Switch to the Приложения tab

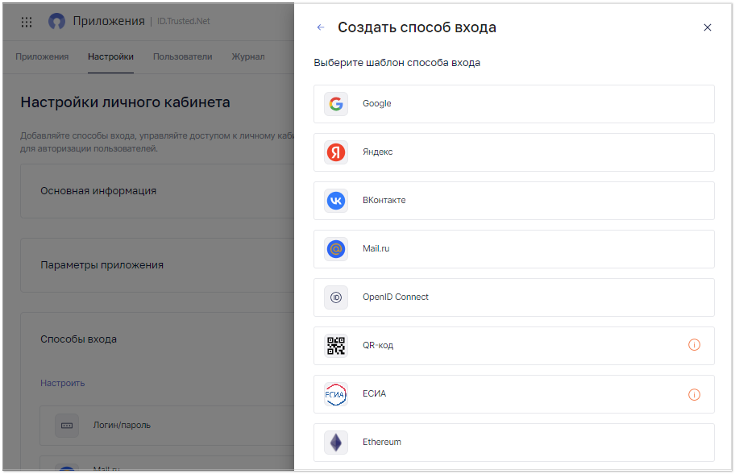[42, 56]
